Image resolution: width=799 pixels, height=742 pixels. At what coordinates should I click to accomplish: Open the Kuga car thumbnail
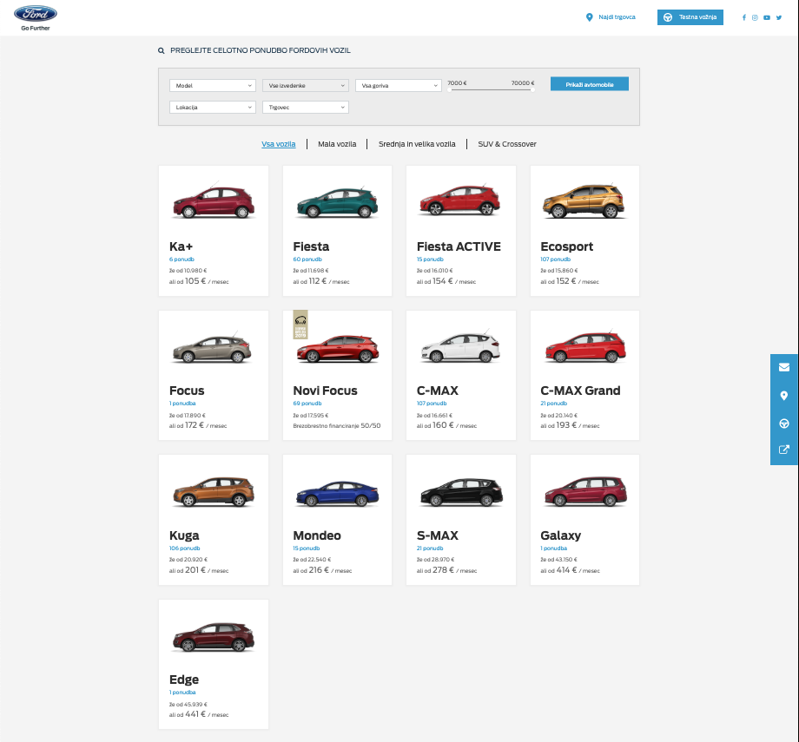point(214,492)
